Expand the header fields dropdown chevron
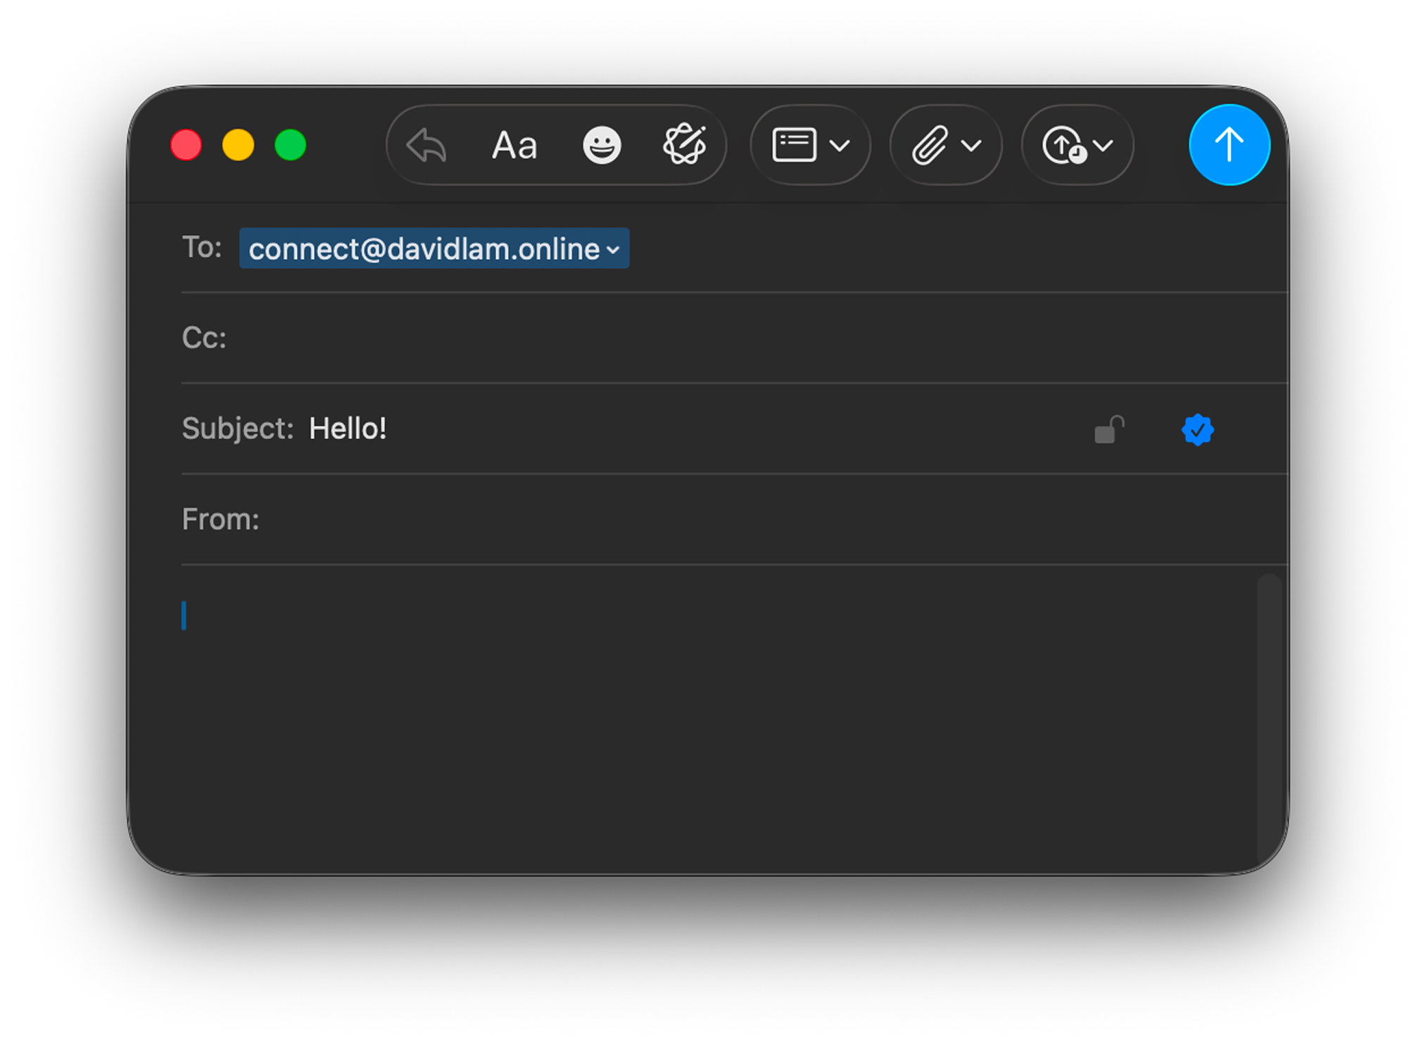The width and height of the screenshot is (1416, 1043). pos(840,146)
